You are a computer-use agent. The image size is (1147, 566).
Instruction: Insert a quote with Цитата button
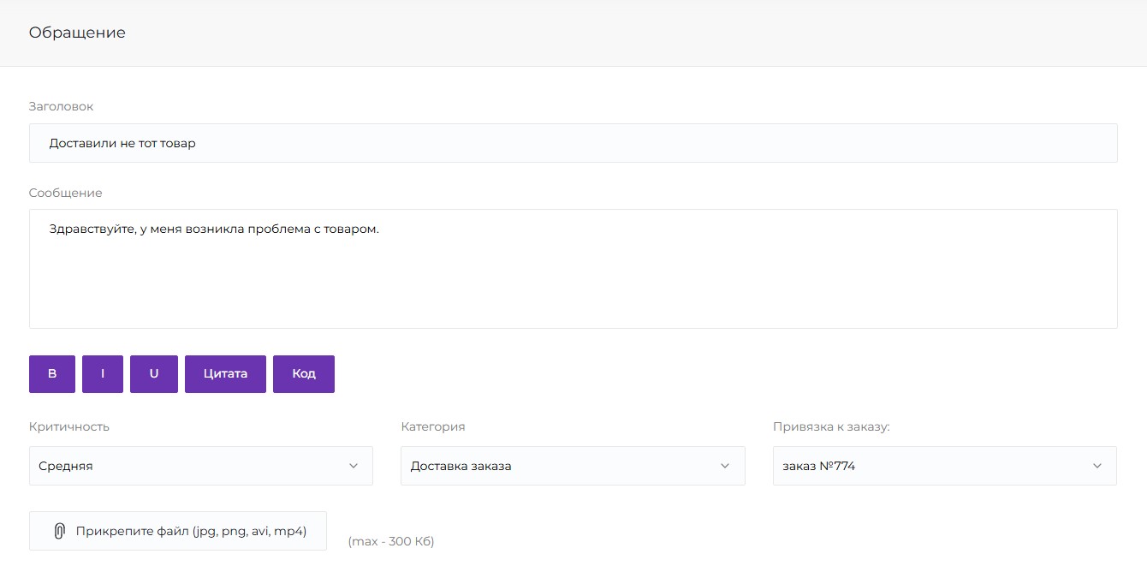pos(225,374)
